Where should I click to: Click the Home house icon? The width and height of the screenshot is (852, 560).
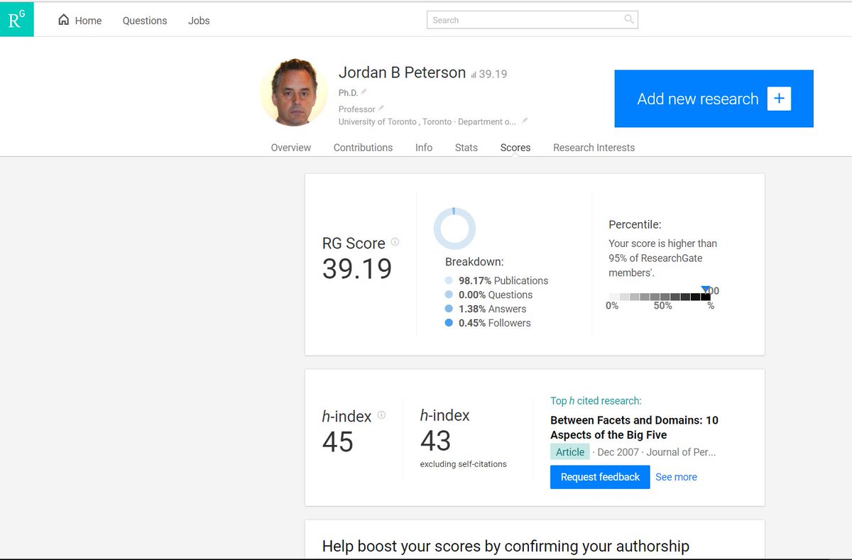[64, 20]
